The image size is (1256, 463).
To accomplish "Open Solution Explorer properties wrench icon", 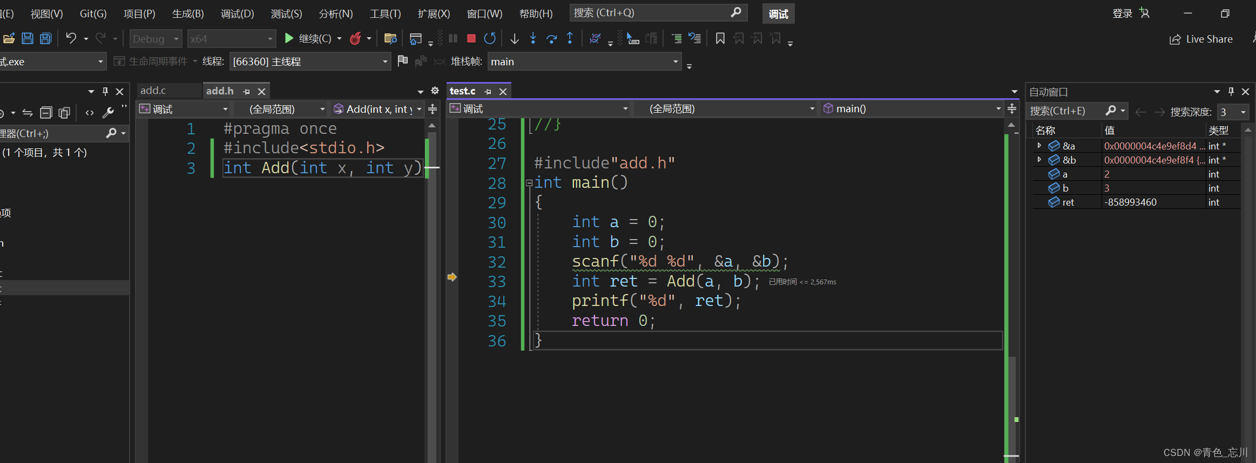I will pos(108,112).
